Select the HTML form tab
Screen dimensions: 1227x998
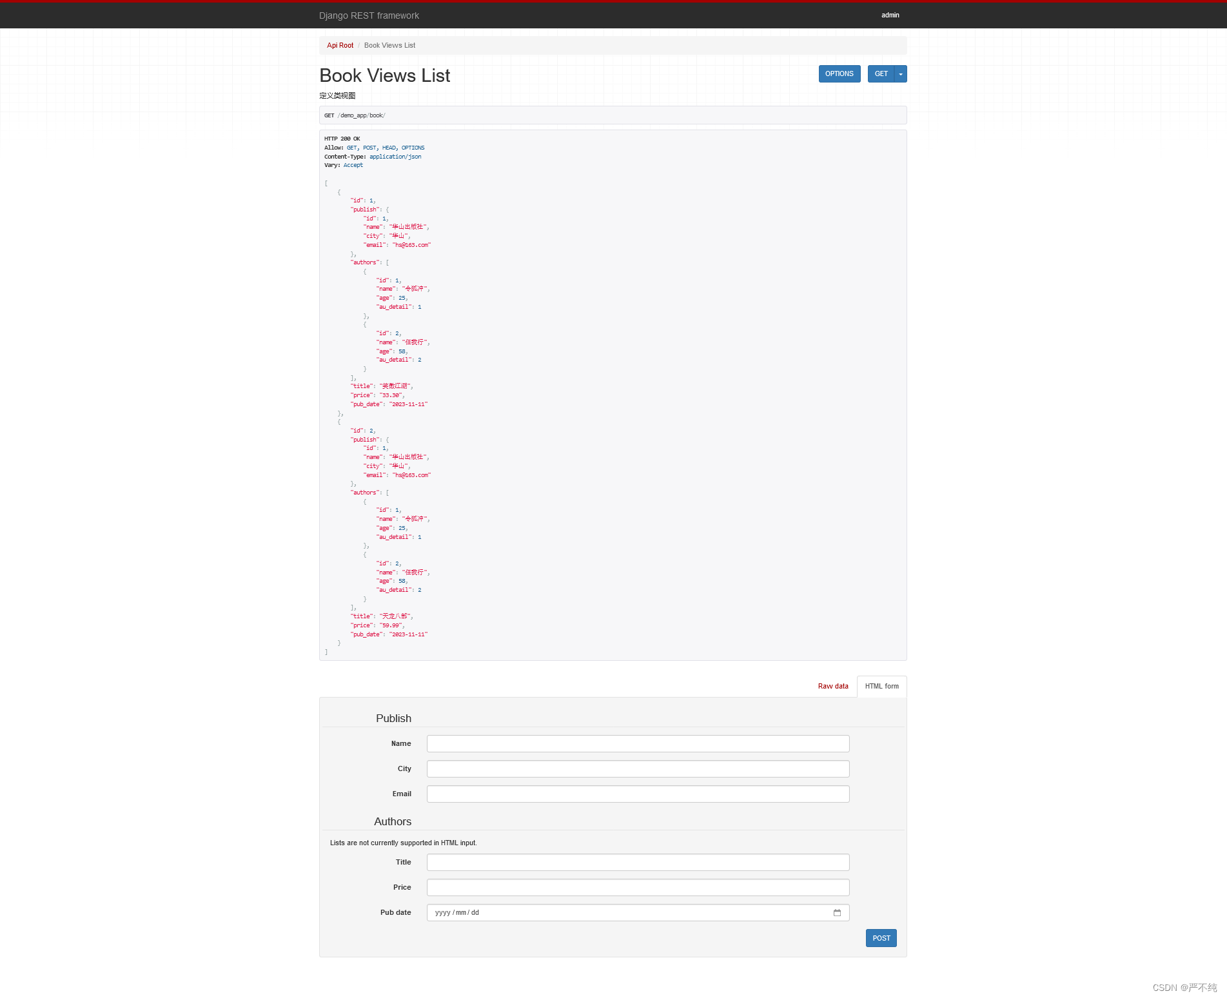pyautogui.click(x=881, y=686)
